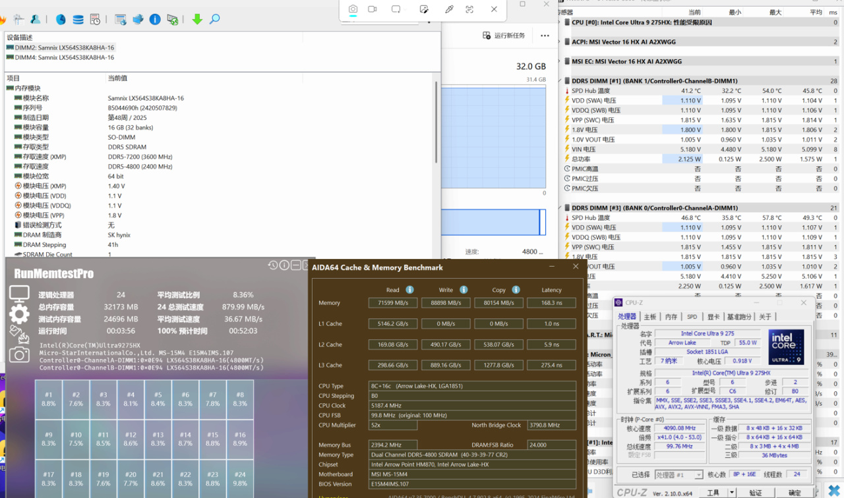Switch to the SPD tab in CPU-Z
Image resolution: width=844 pixels, height=498 pixels.
[x=692, y=317]
